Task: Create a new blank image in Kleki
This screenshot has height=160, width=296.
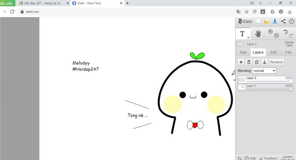Action: 258,21
